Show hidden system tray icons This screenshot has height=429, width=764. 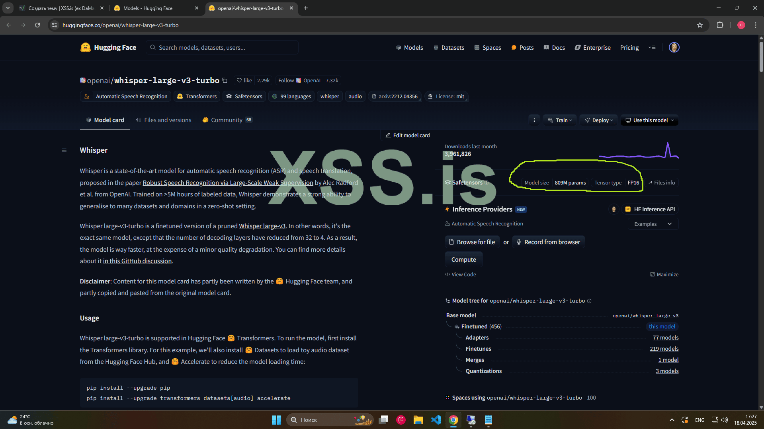[672, 420]
